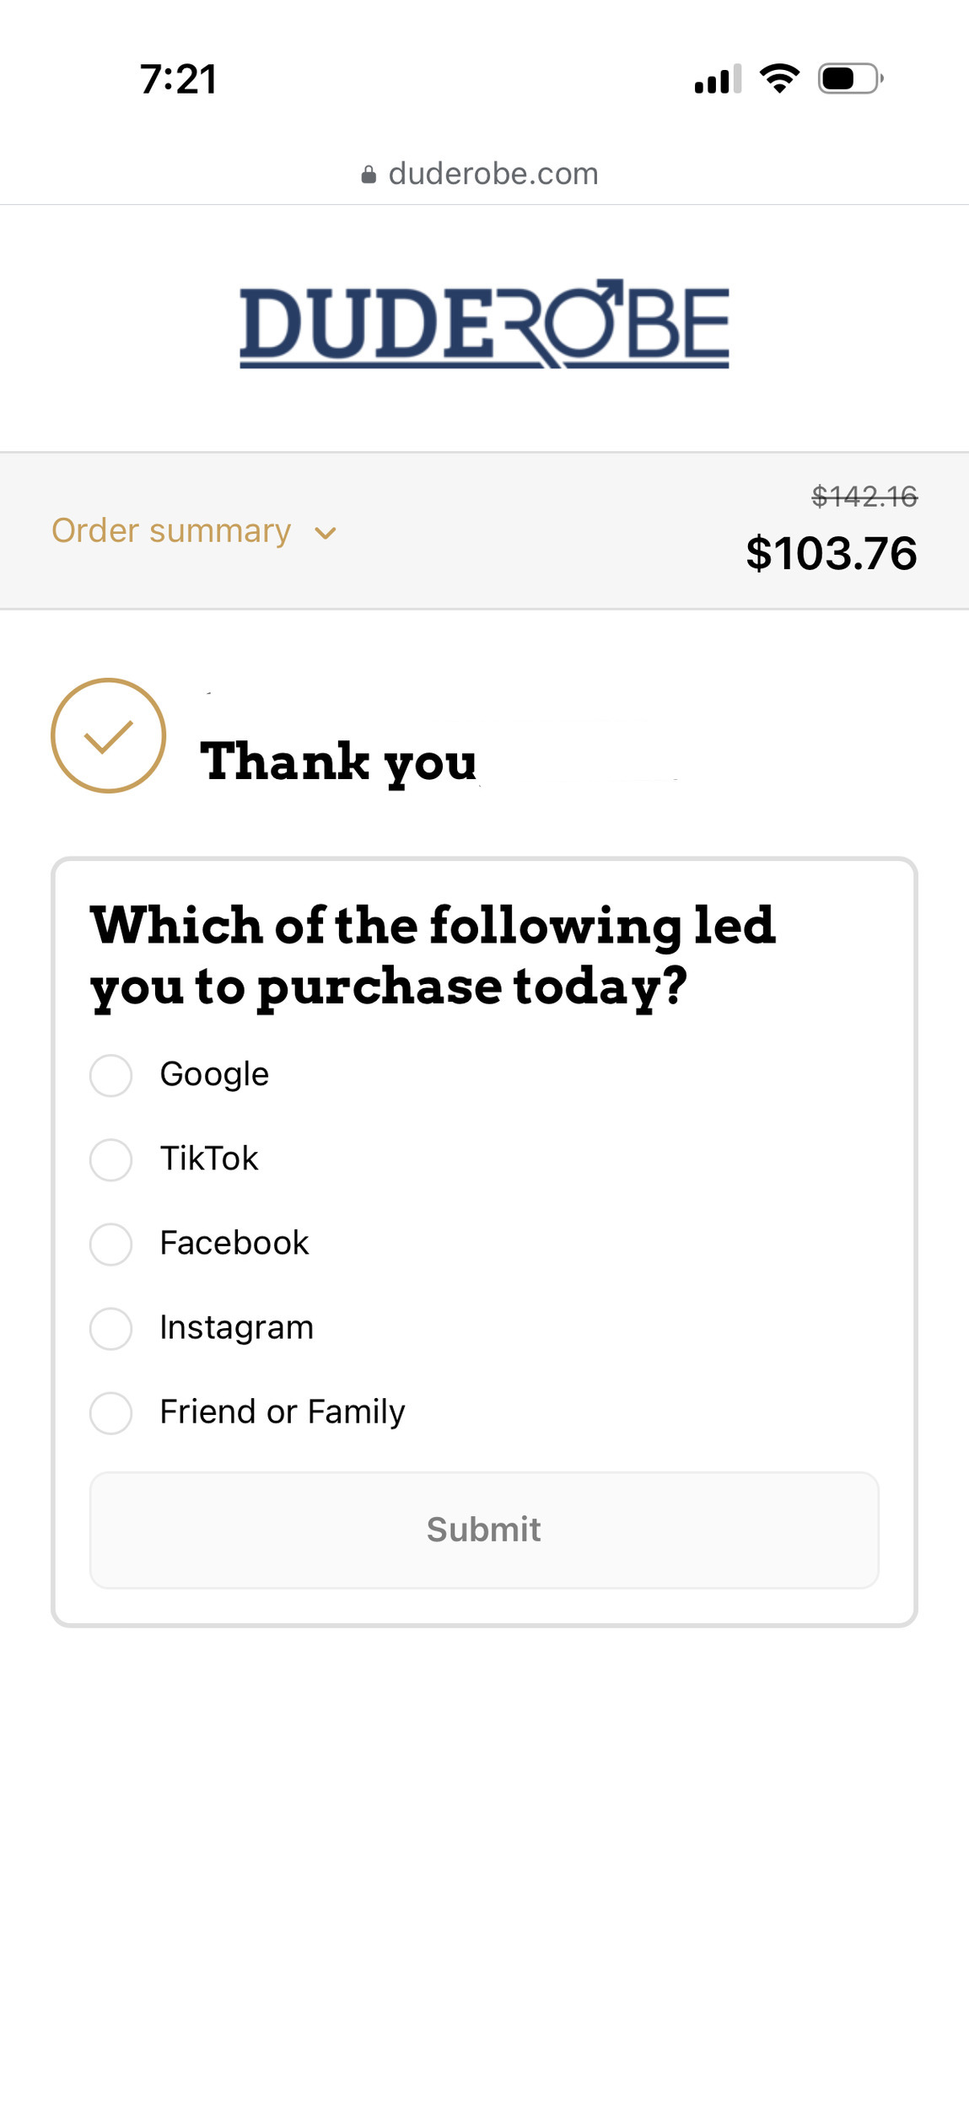Click the padlock icon beside the URL

pyautogui.click(x=369, y=175)
